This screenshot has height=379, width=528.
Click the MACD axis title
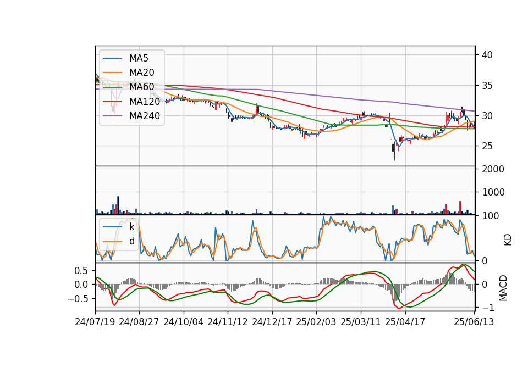[x=503, y=288]
